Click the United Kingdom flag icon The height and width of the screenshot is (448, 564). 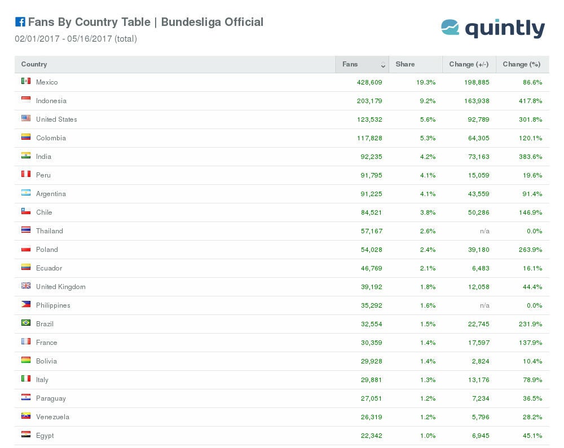click(x=26, y=286)
